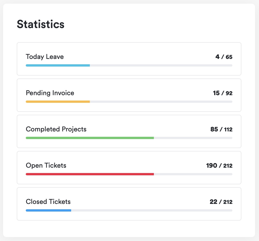Screen dimensions: 259x241
Task: Click the Closed Tickets label
Action: 48,202
